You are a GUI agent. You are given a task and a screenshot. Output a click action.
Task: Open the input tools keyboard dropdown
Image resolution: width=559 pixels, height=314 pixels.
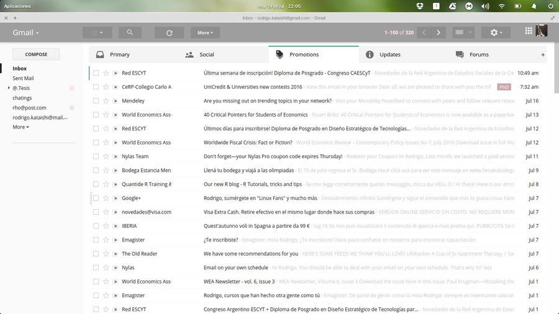463,32
